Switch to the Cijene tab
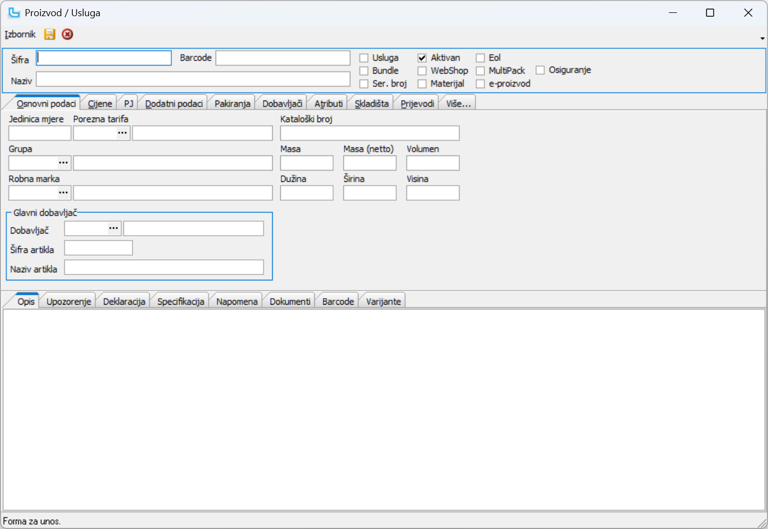The height and width of the screenshot is (529, 768). click(100, 103)
